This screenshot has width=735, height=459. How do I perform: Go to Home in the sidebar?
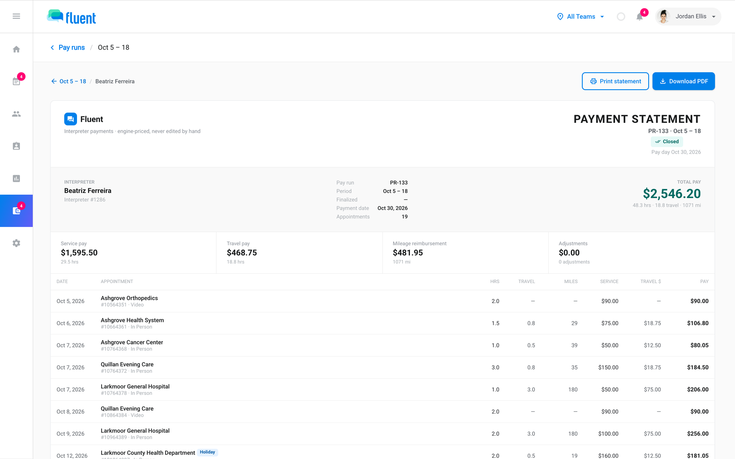tap(16, 49)
